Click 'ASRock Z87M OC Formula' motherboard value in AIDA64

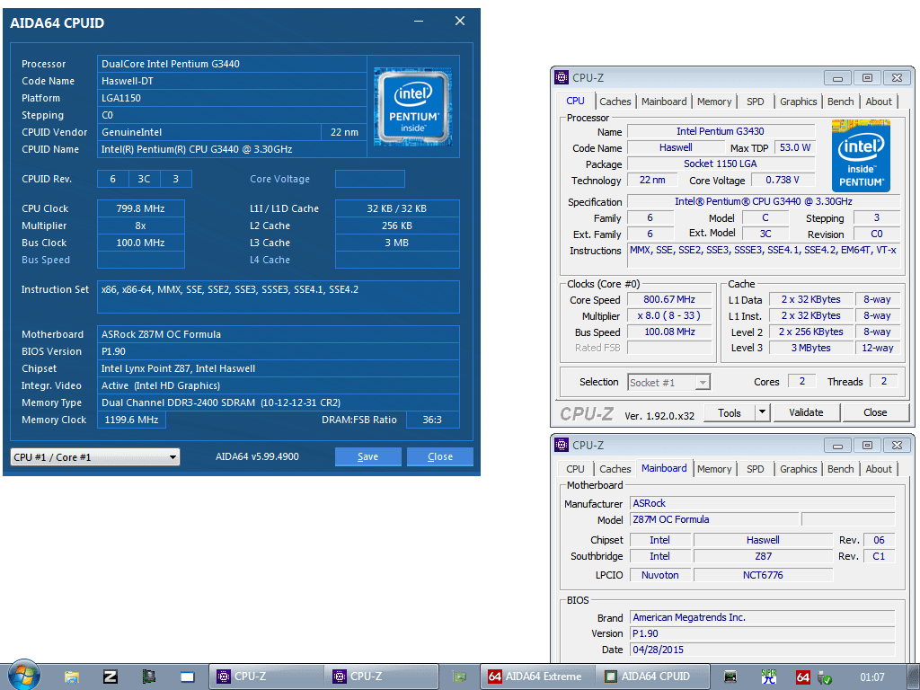point(162,334)
